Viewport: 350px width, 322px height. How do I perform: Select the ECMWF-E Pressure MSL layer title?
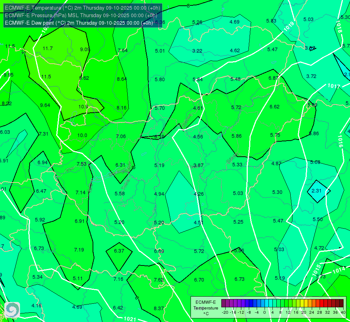click(x=81, y=15)
